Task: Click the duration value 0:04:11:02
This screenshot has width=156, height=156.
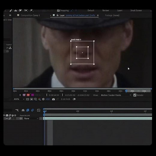Action: (84, 95)
